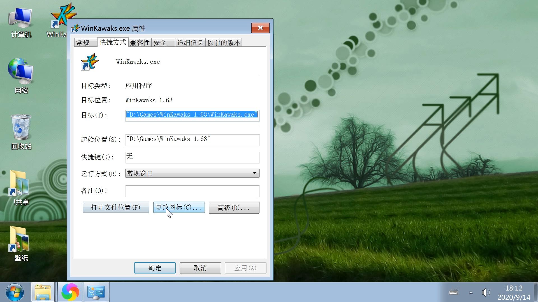
Task: Click 更改图标 to change the icon
Action: click(179, 207)
